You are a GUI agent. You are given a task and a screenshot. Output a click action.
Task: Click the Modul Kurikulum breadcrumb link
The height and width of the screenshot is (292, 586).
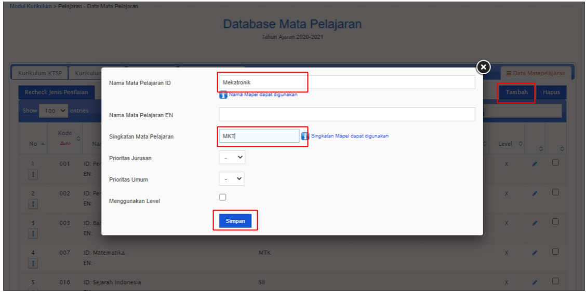click(31, 7)
